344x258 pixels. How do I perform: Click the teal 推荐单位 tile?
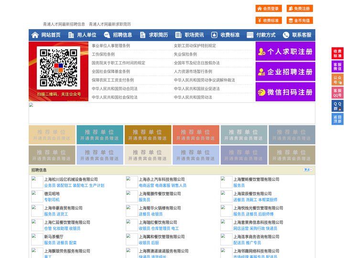100,135
